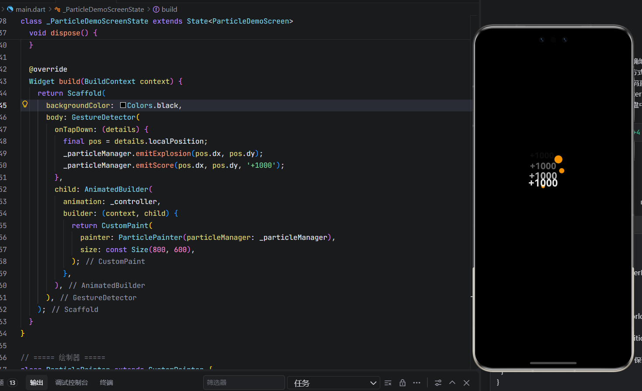Click the Dart file icon in breadcrumb
The image size is (642, 391).
pyautogui.click(x=10, y=9)
